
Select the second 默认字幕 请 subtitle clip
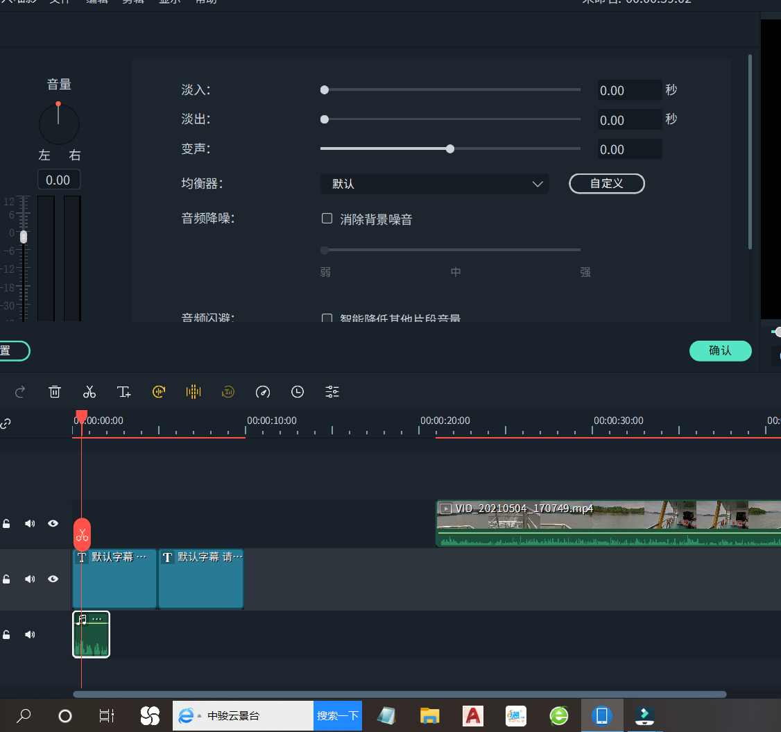pyautogui.click(x=200, y=579)
